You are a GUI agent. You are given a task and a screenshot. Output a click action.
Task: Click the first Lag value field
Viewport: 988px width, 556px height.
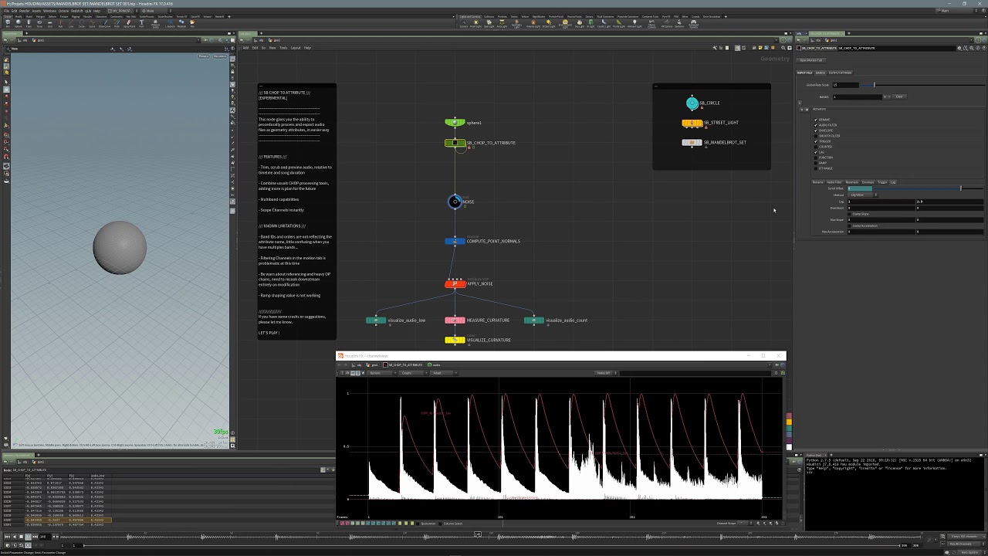pos(881,202)
